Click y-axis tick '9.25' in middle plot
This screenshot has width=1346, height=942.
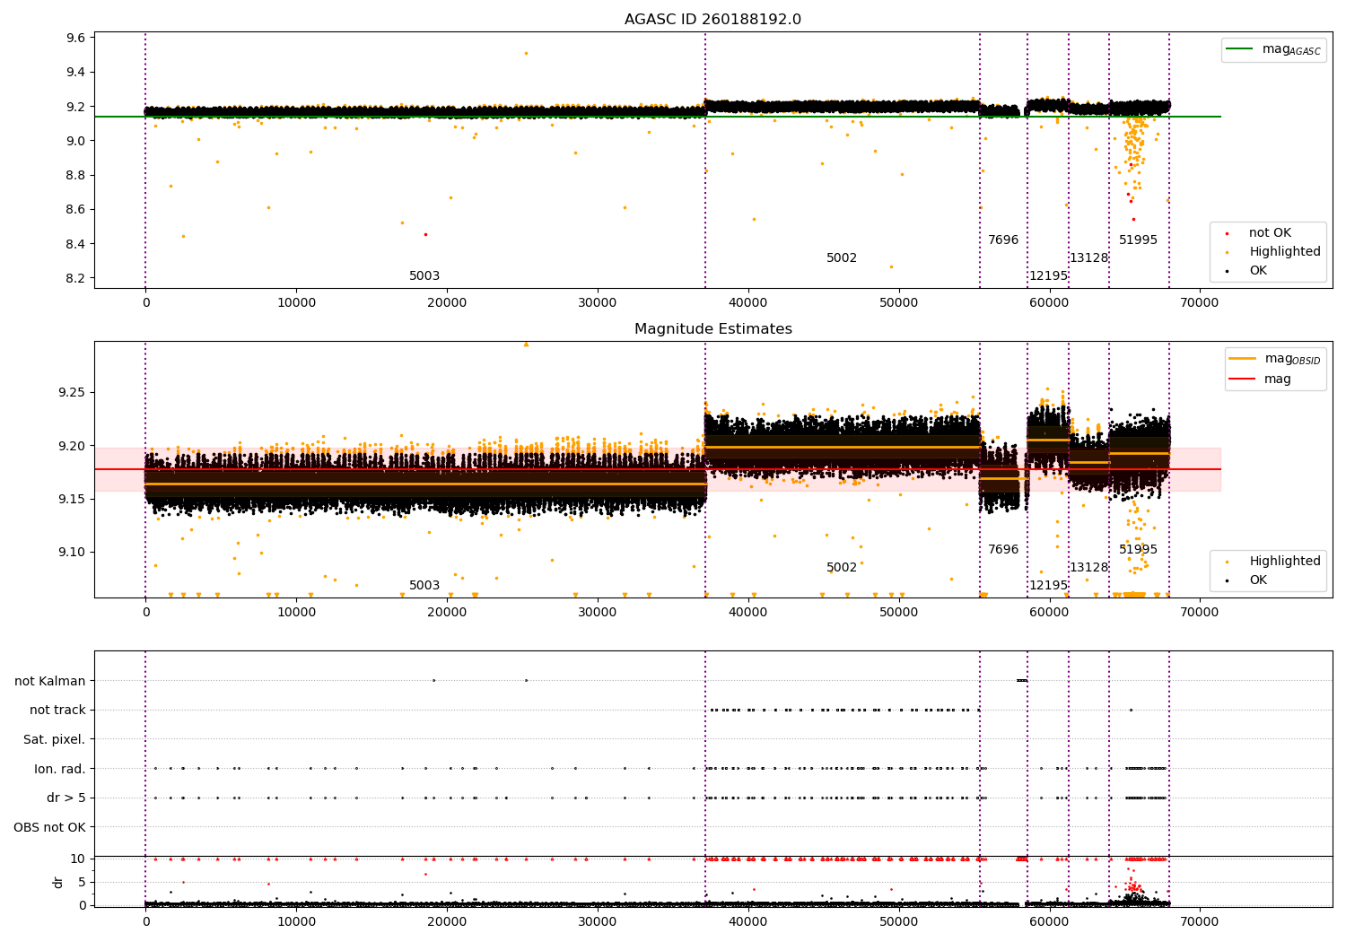click(72, 392)
